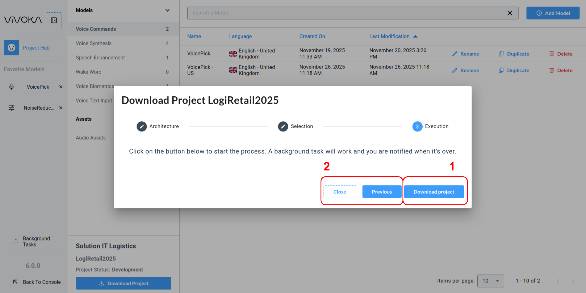Click the Architecture step edit icon
The height and width of the screenshot is (293, 586).
(141, 126)
